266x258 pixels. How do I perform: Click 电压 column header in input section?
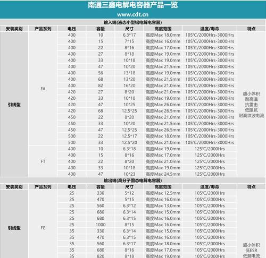72,29
